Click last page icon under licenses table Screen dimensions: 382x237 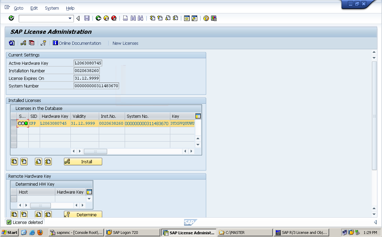[x=48, y=162]
